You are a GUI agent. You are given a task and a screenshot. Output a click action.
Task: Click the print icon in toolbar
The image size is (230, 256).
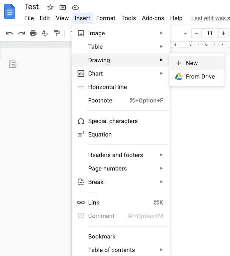[33, 33]
